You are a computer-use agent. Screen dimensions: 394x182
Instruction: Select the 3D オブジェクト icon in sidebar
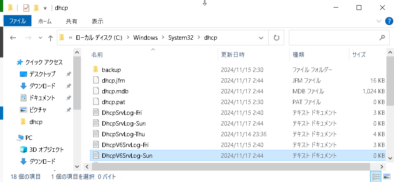click(23, 150)
